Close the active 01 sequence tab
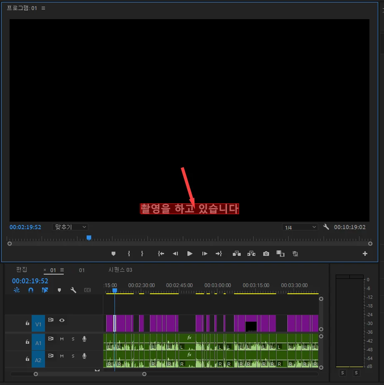 click(x=45, y=270)
